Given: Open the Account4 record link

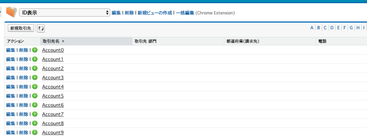Looking at the screenshot, I should click(x=53, y=87).
